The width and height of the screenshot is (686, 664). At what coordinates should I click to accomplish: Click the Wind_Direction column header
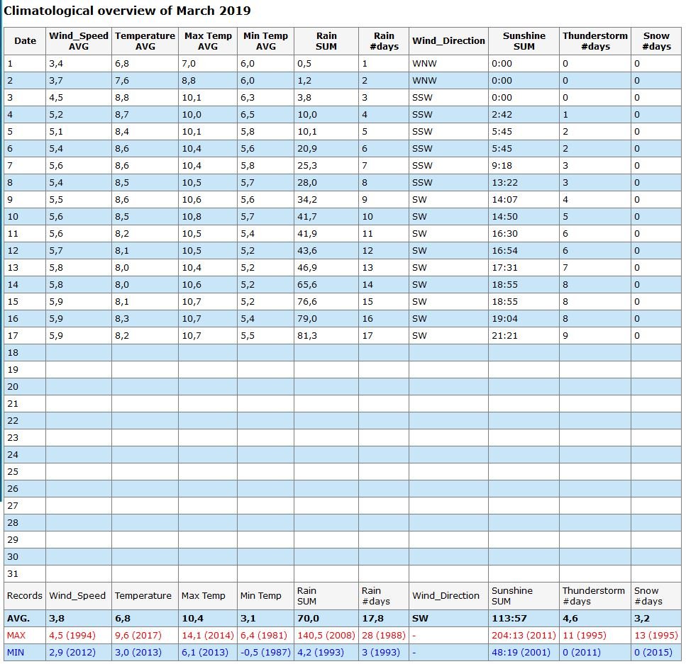448,41
